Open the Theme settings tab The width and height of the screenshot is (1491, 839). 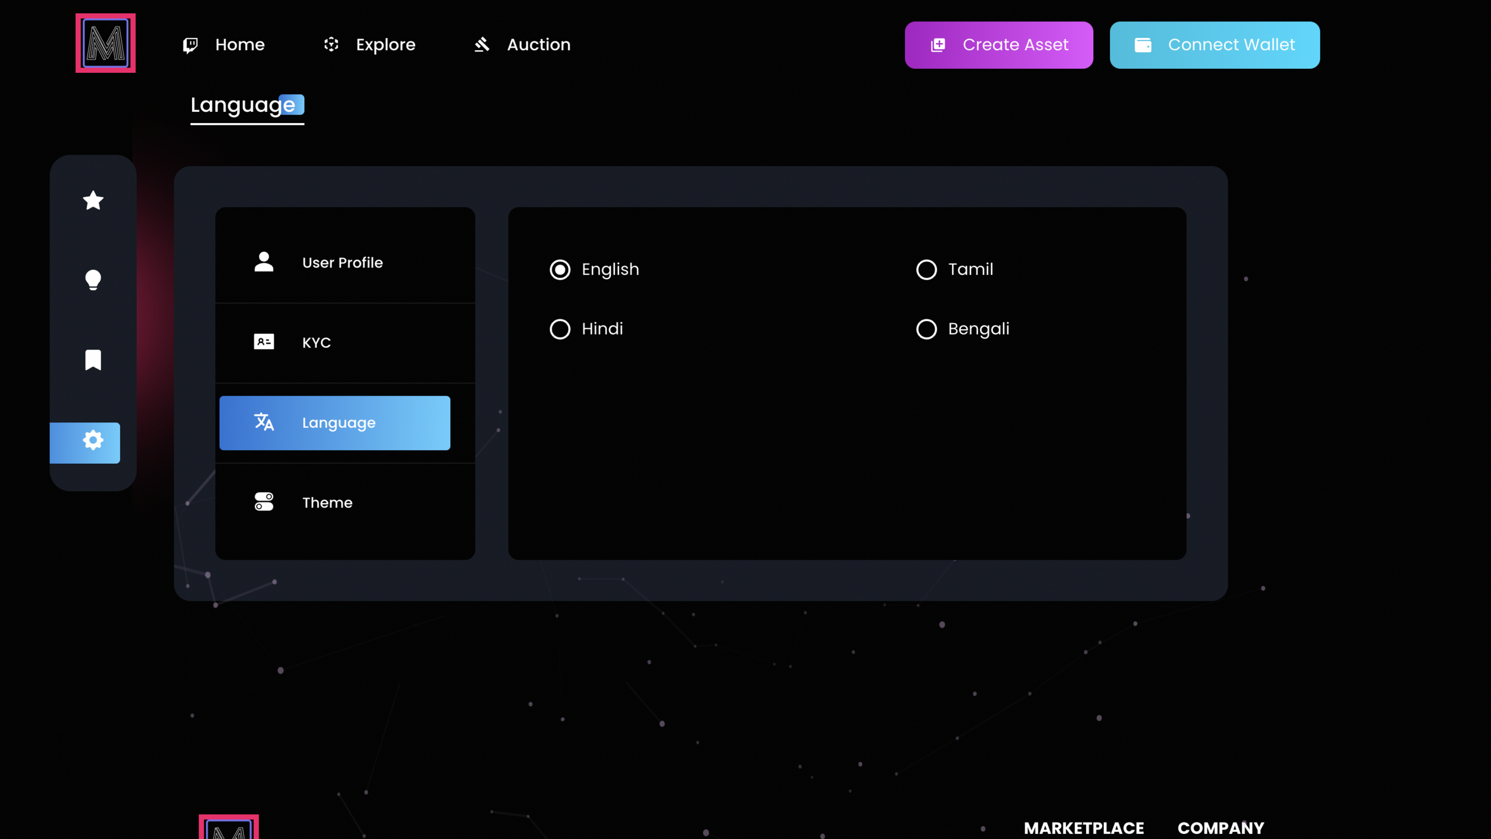tap(327, 503)
